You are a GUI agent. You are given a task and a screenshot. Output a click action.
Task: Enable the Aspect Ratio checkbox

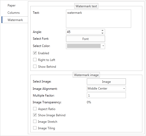point(35,109)
